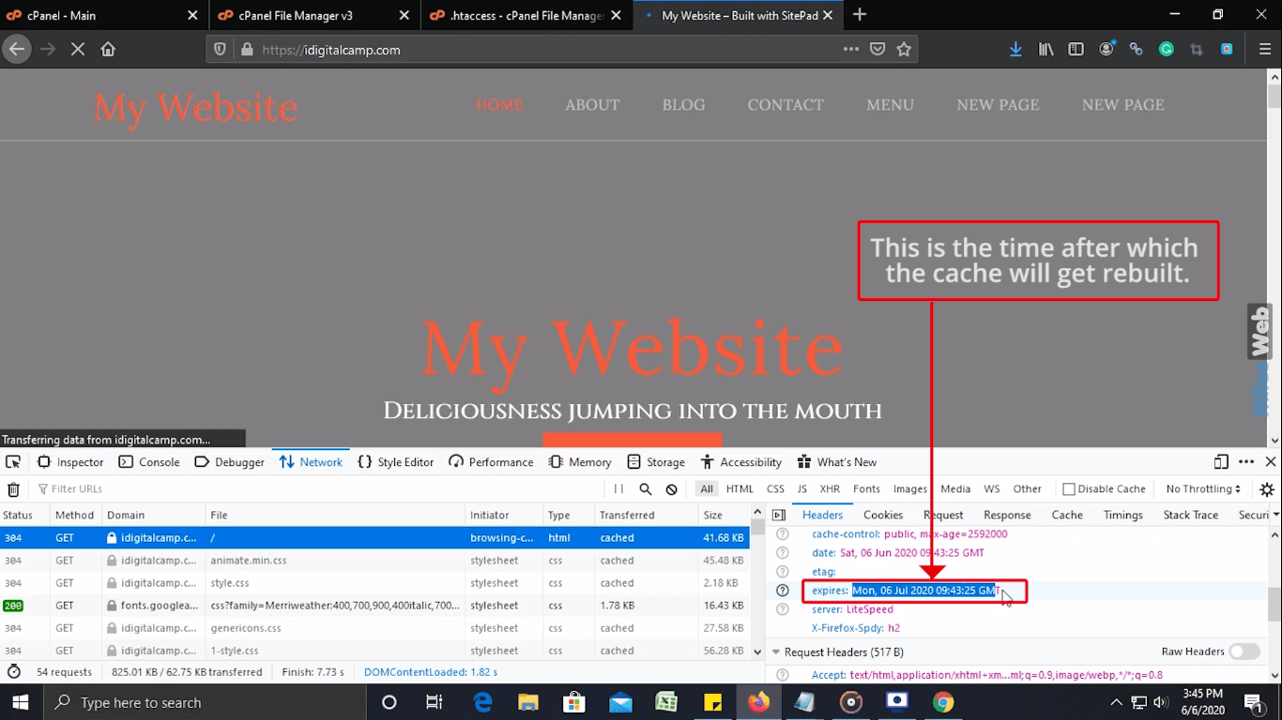
Task: Open the No Throttling dropdown
Action: pyautogui.click(x=1203, y=489)
